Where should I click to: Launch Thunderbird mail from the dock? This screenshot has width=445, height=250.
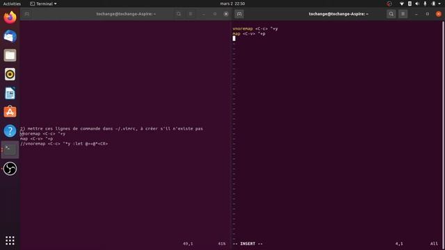point(10,36)
